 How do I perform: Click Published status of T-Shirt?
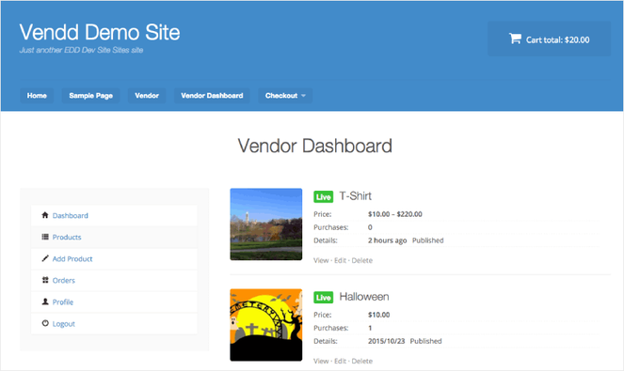(x=428, y=240)
